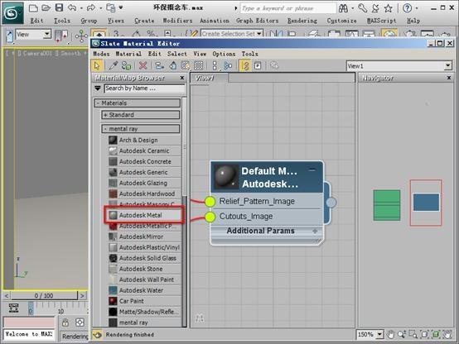459x344 pixels.
Task: Search help with the binoculars icon
Action: coord(343,8)
